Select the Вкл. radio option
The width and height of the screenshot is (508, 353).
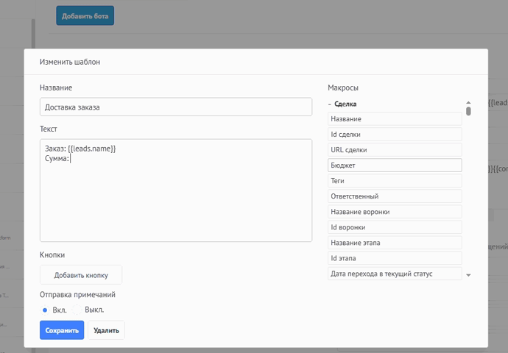pos(45,310)
